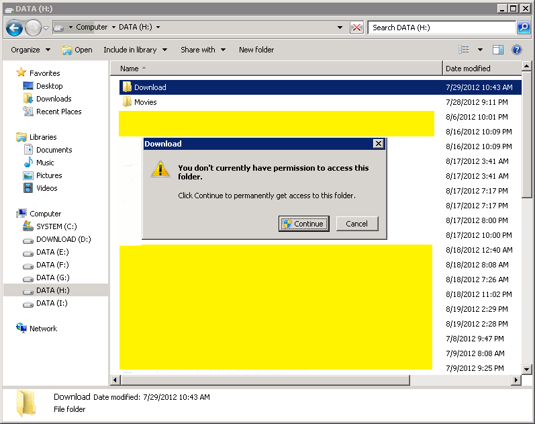Open the Organize menu
Image resolution: width=535 pixels, height=424 pixels.
click(x=31, y=50)
